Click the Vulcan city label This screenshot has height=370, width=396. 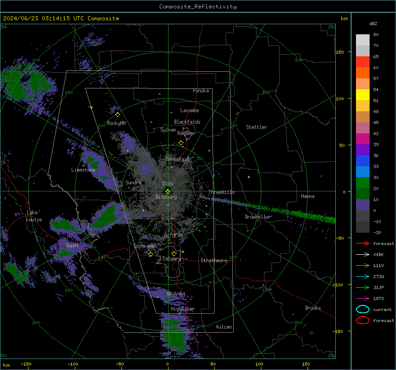[x=224, y=327]
